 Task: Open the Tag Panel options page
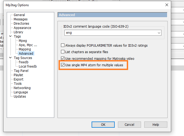click(21, 71)
